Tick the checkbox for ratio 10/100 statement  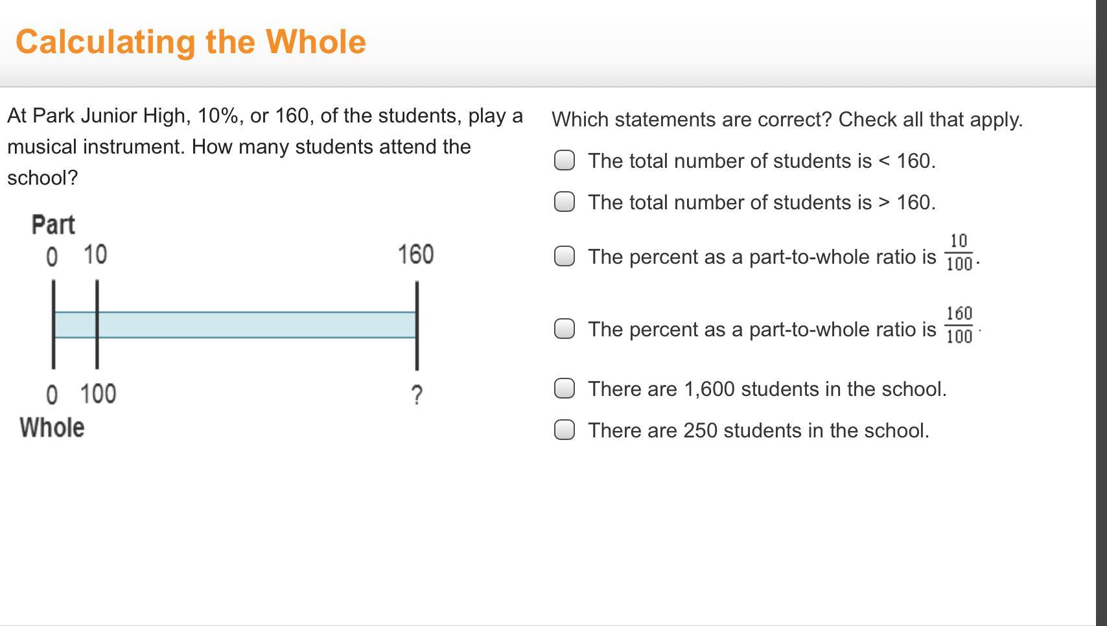[565, 257]
